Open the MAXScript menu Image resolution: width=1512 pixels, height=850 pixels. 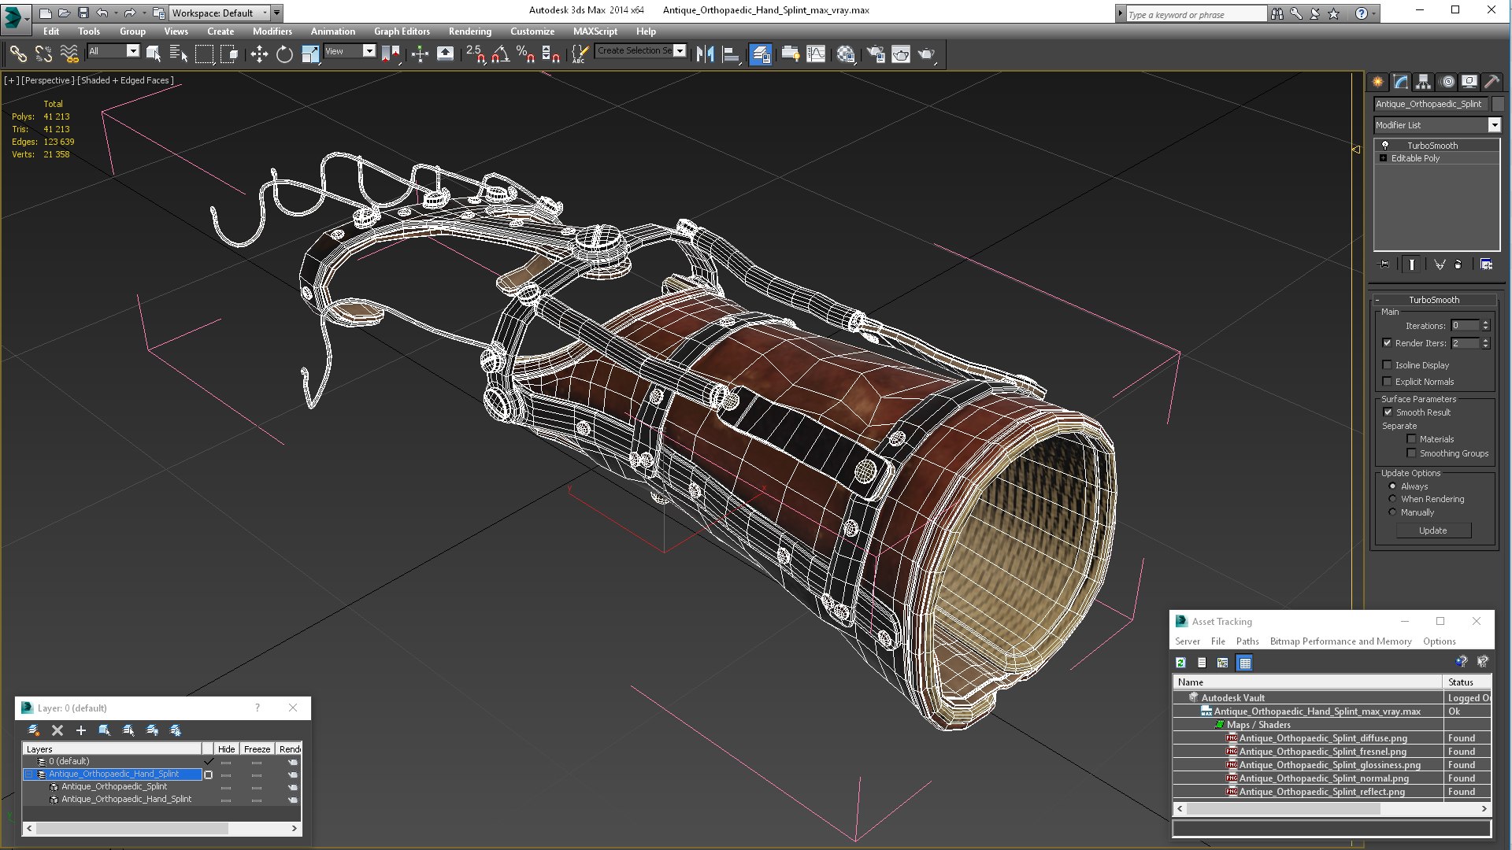point(595,31)
